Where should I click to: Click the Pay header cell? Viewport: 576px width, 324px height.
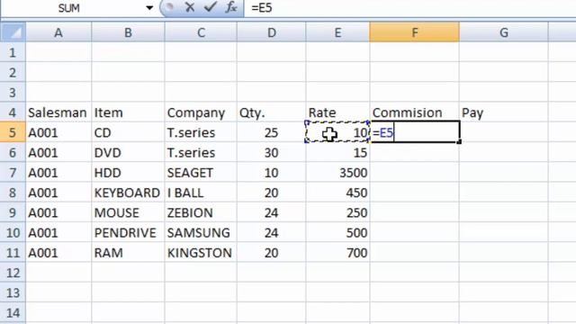coord(504,112)
